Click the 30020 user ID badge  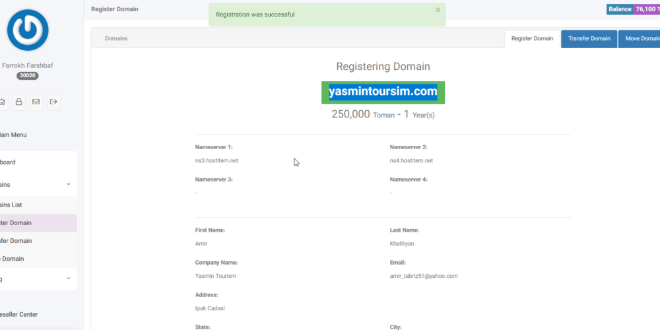(27, 76)
